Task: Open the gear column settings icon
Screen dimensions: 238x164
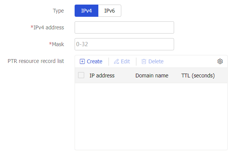Action: point(220,61)
